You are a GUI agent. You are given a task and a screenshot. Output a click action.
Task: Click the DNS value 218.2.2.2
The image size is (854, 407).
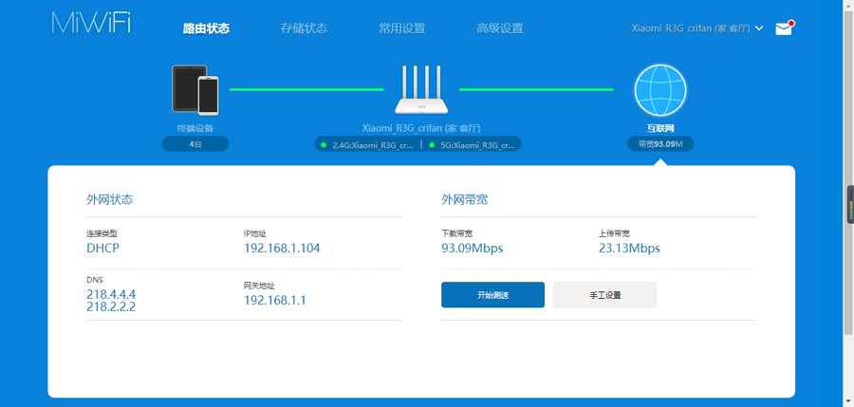tap(111, 307)
